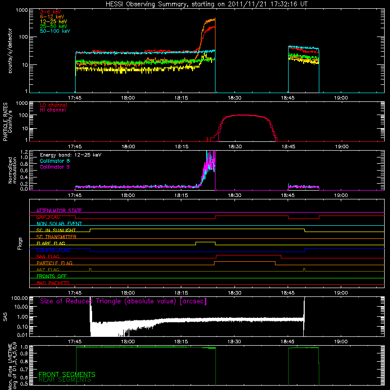Click the green 25-50 keV legend entry

click(54, 26)
